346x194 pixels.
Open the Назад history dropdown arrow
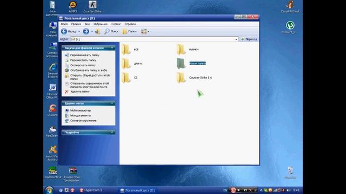(x=79, y=31)
